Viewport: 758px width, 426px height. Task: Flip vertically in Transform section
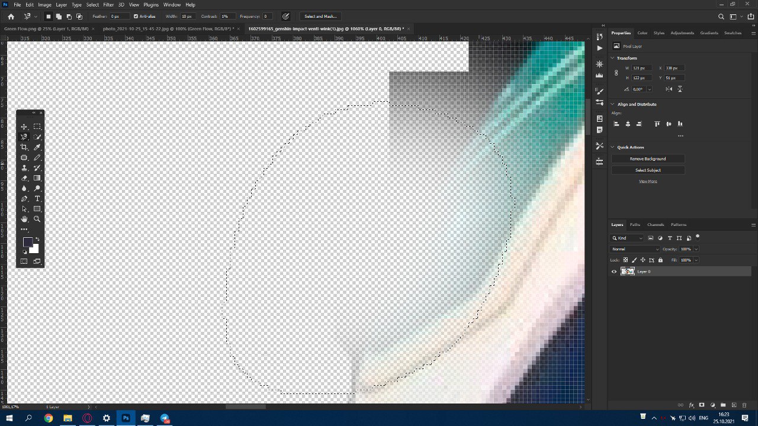680,89
